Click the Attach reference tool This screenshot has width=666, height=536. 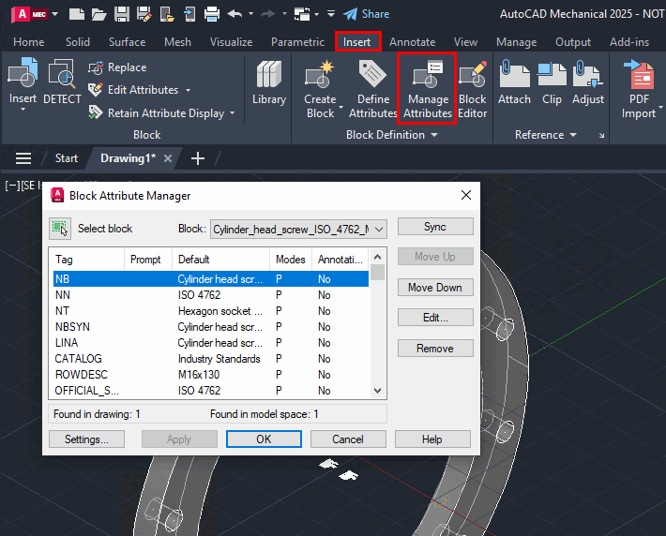[514, 82]
